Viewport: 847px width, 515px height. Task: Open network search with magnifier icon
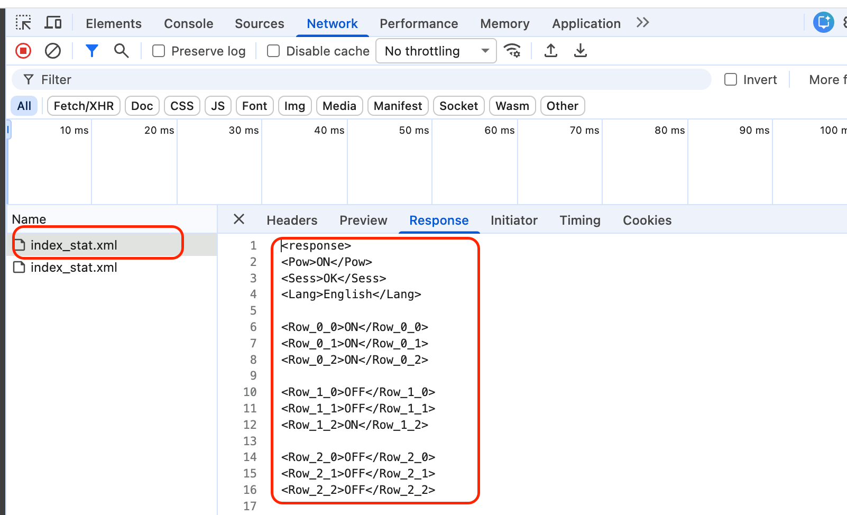tap(122, 51)
